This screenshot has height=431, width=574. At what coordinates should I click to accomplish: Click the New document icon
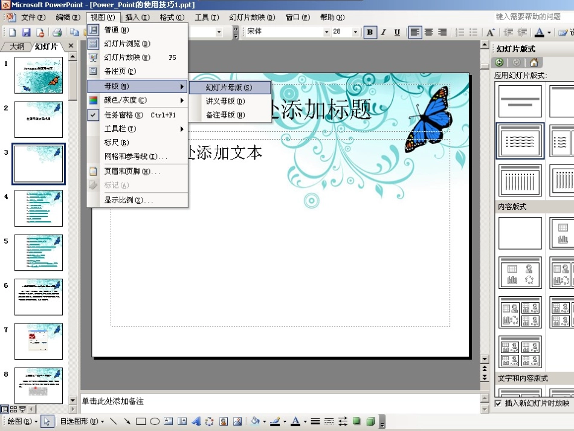13,32
